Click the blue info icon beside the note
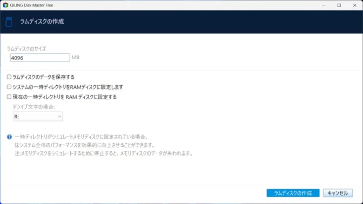 pos(9,137)
